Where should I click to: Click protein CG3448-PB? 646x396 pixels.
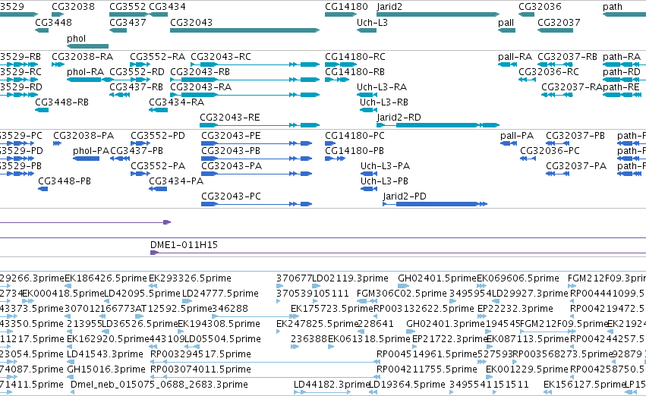[x=65, y=181]
